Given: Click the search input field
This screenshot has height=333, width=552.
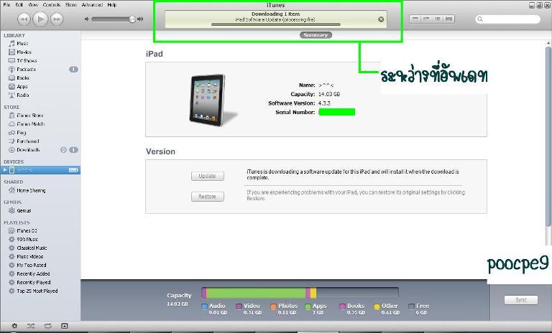Looking at the screenshot, I should click(x=507, y=19).
